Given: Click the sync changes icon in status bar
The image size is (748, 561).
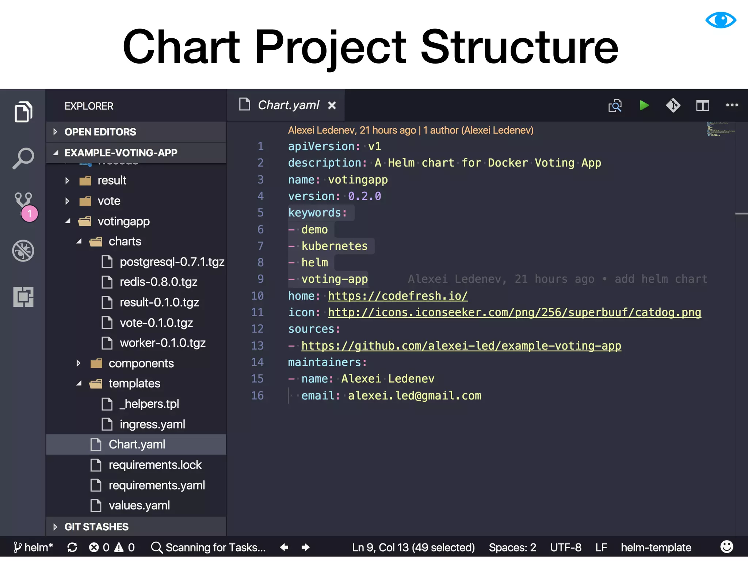Looking at the screenshot, I should click(72, 547).
